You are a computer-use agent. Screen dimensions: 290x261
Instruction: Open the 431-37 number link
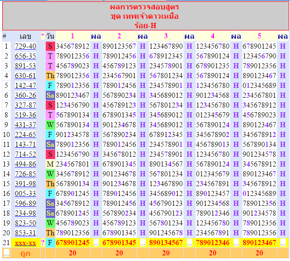[25, 125]
